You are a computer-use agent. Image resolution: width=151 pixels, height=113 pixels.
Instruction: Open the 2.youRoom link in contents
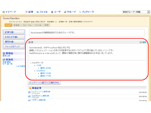click(41, 71)
